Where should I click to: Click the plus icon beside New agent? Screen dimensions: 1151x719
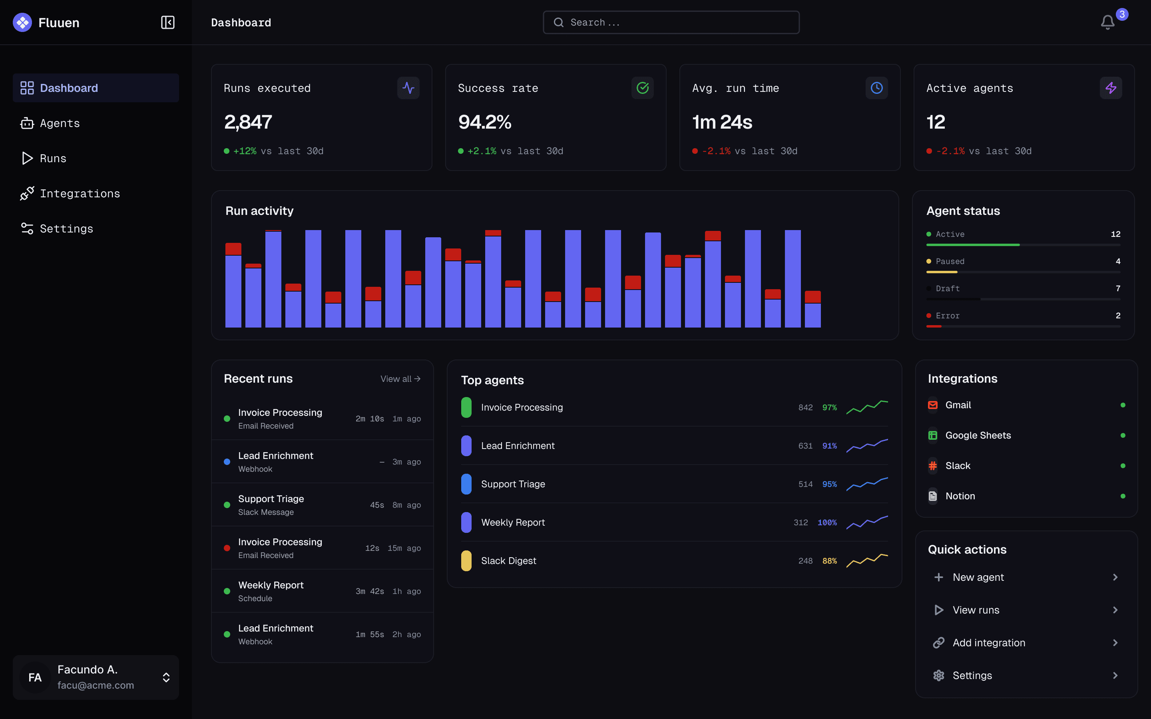pyautogui.click(x=938, y=577)
